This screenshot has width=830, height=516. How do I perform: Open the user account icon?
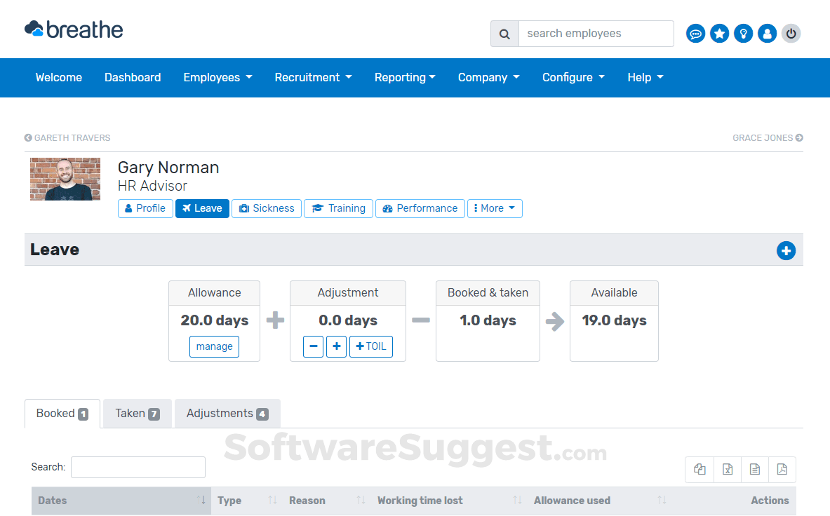coord(767,34)
